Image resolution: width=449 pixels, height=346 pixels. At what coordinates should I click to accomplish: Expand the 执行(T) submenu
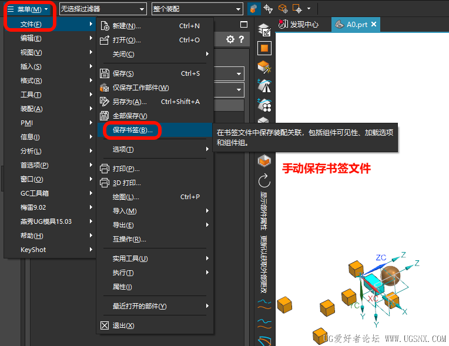[155, 273]
